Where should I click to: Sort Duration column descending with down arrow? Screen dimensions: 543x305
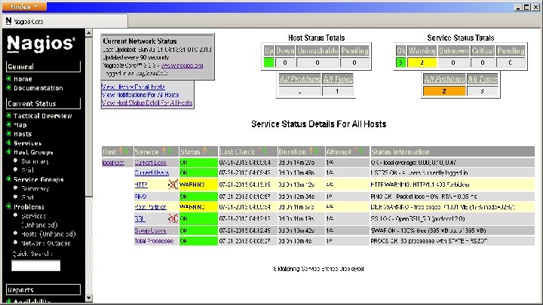point(316,151)
